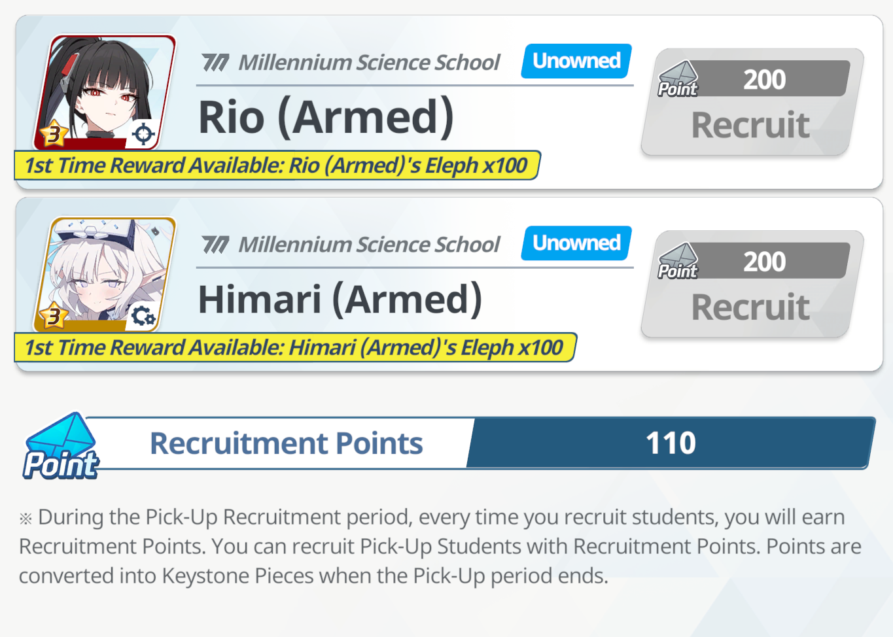Click Point envelope icon on Himari's recruit cost
893x637 pixels.
[x=678, y=262]
